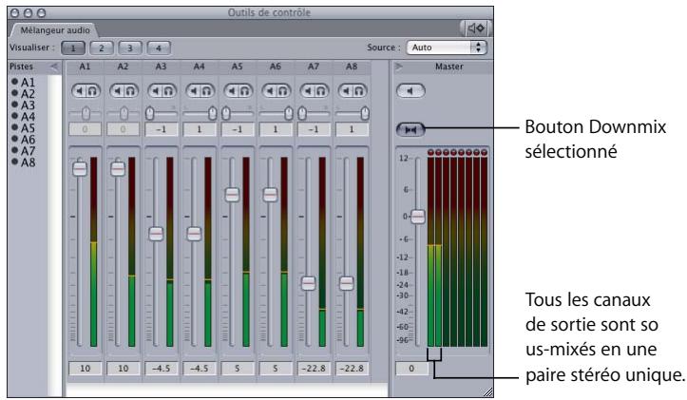Mute the Master output
Viewport: 687px width, 400px height.
click(410, 90)
